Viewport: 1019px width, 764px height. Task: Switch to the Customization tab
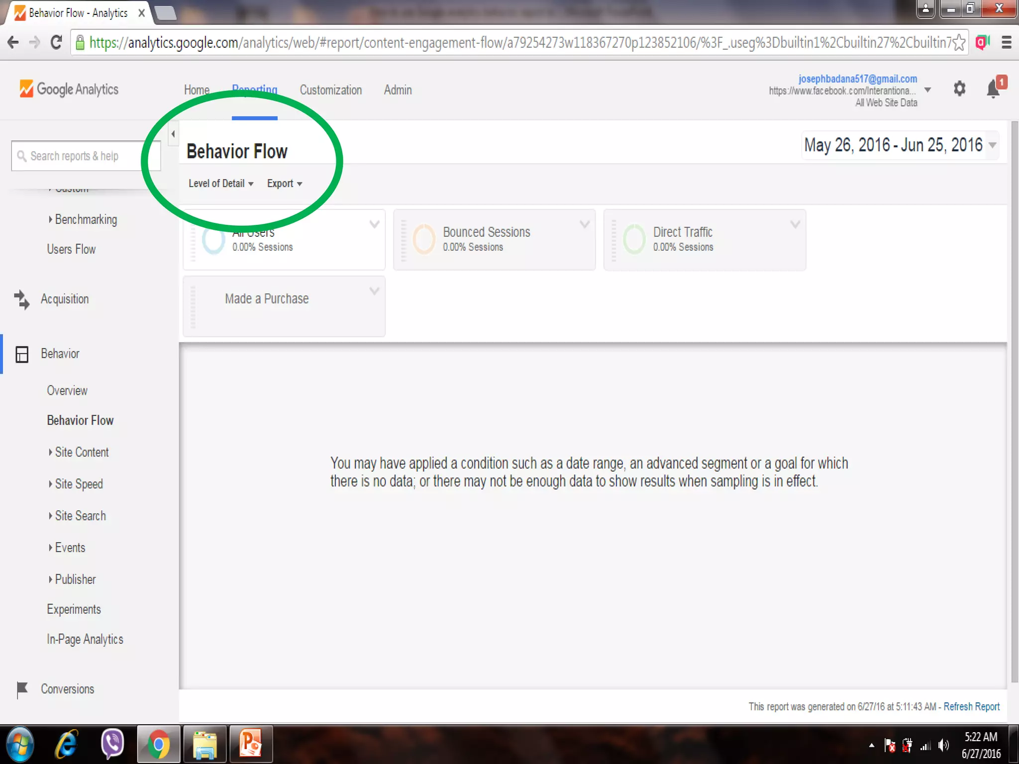330,90
